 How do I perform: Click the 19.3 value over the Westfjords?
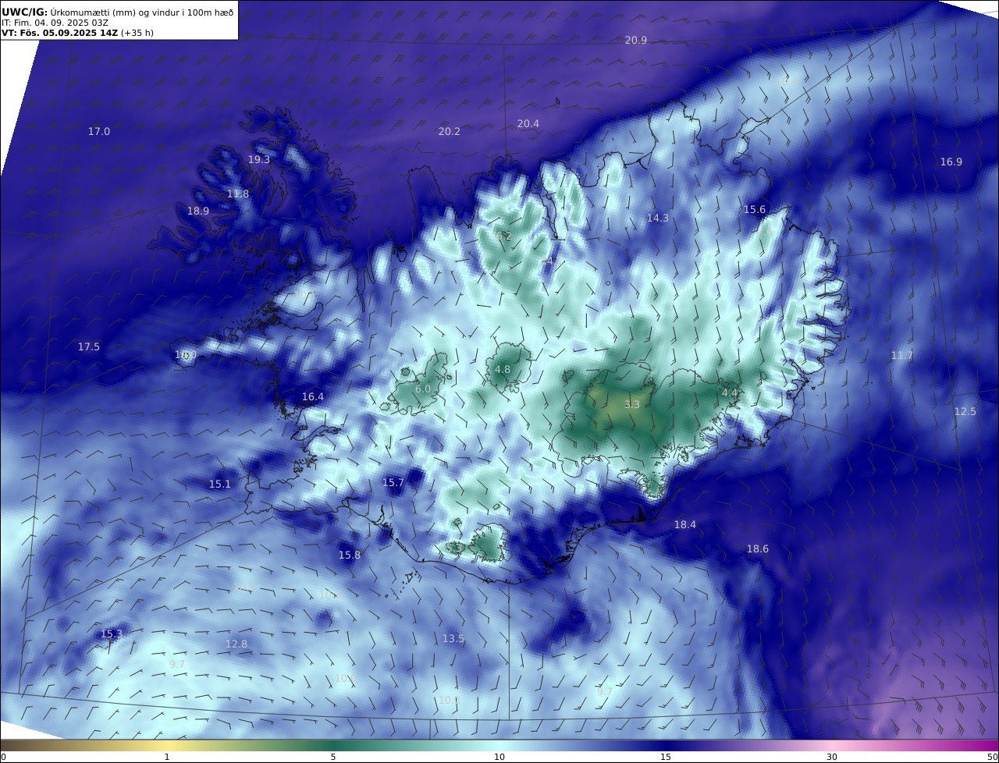coord(259,160)
